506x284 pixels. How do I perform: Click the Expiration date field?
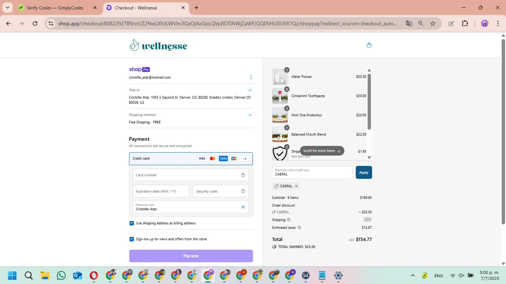[x=161, y=191]
